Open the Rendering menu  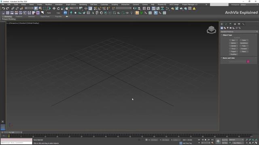[x=83, y=4]
